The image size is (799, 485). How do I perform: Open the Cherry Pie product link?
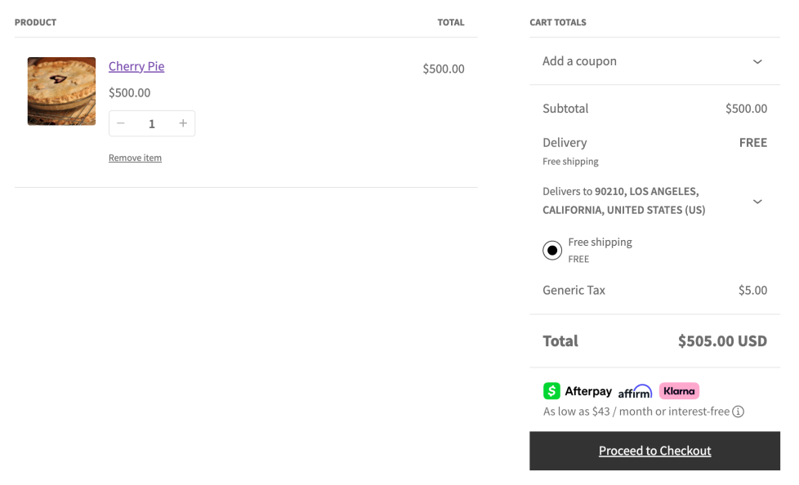pos(136,66)
